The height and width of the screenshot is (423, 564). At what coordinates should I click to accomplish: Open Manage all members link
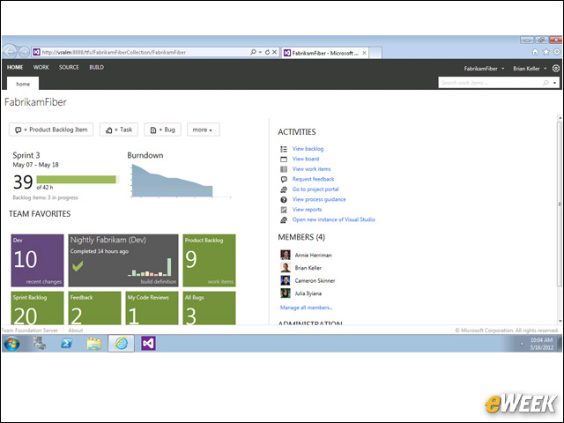tap(306, 308)
